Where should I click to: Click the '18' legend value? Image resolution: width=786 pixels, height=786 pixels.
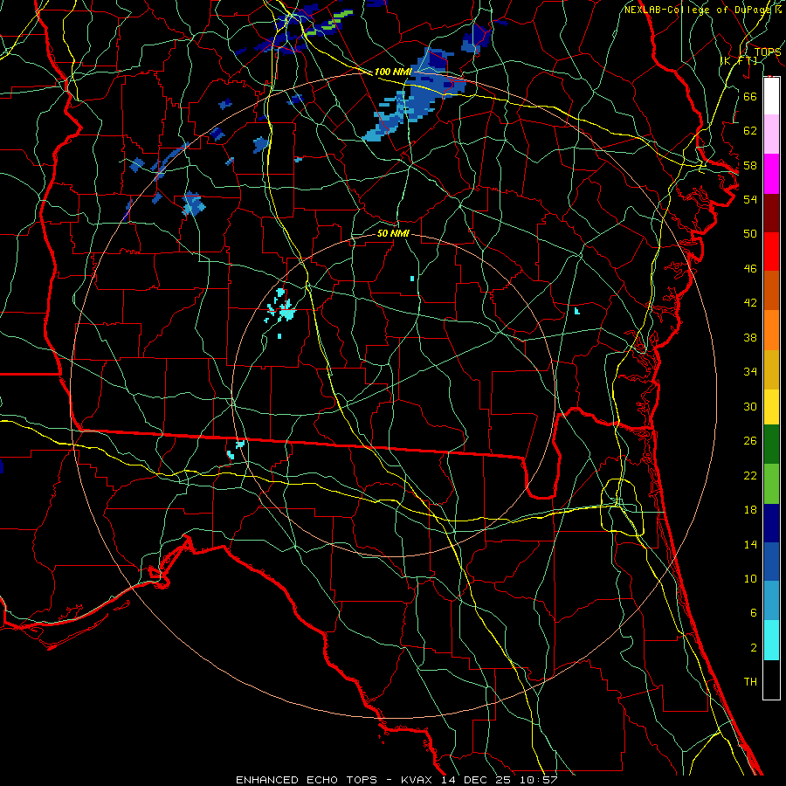pyautogui.click(x=750, y=510)
